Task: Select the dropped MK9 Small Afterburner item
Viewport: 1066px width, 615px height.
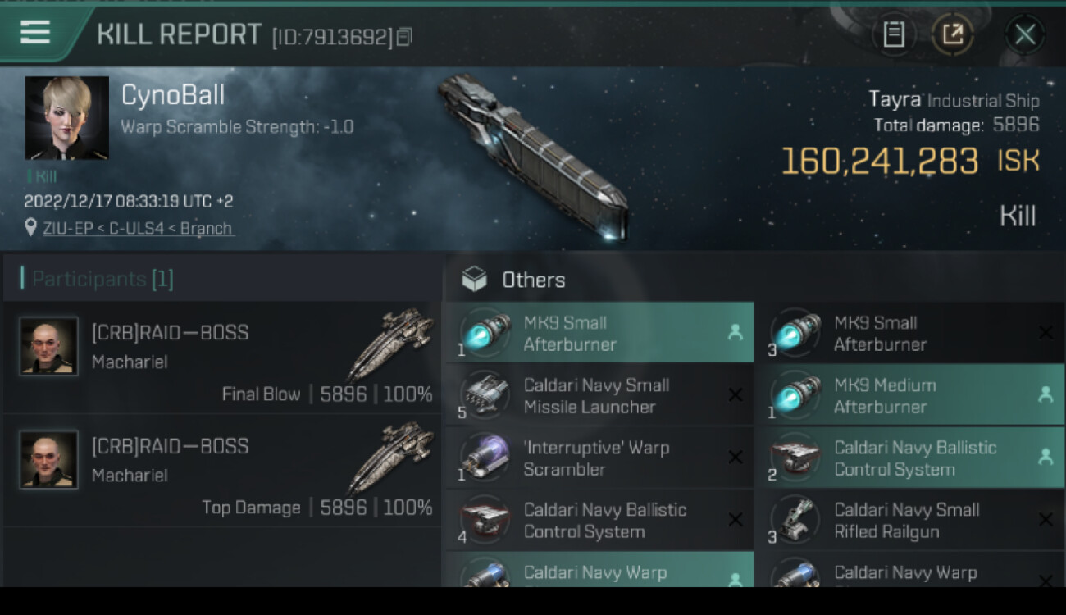Action: (599, 333)
